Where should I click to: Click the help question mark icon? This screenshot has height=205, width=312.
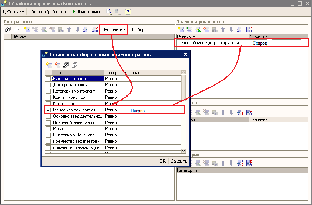tap(128, 12)
